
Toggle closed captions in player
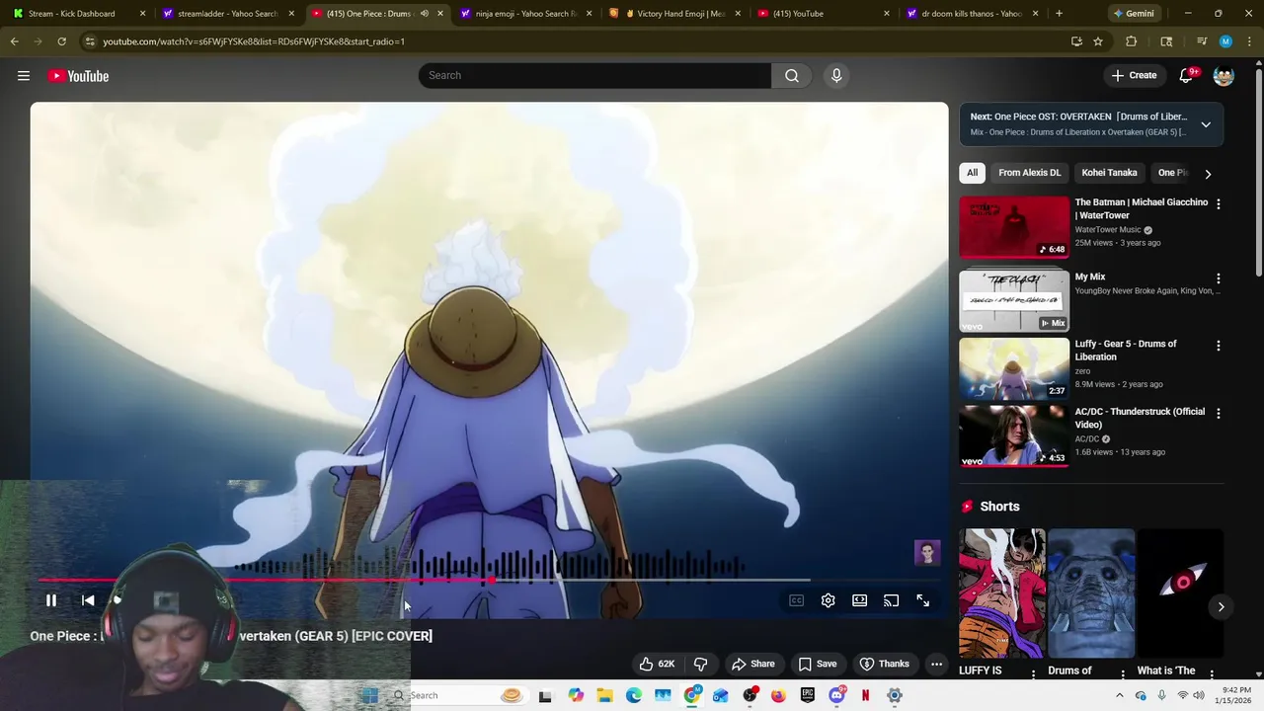797,600
